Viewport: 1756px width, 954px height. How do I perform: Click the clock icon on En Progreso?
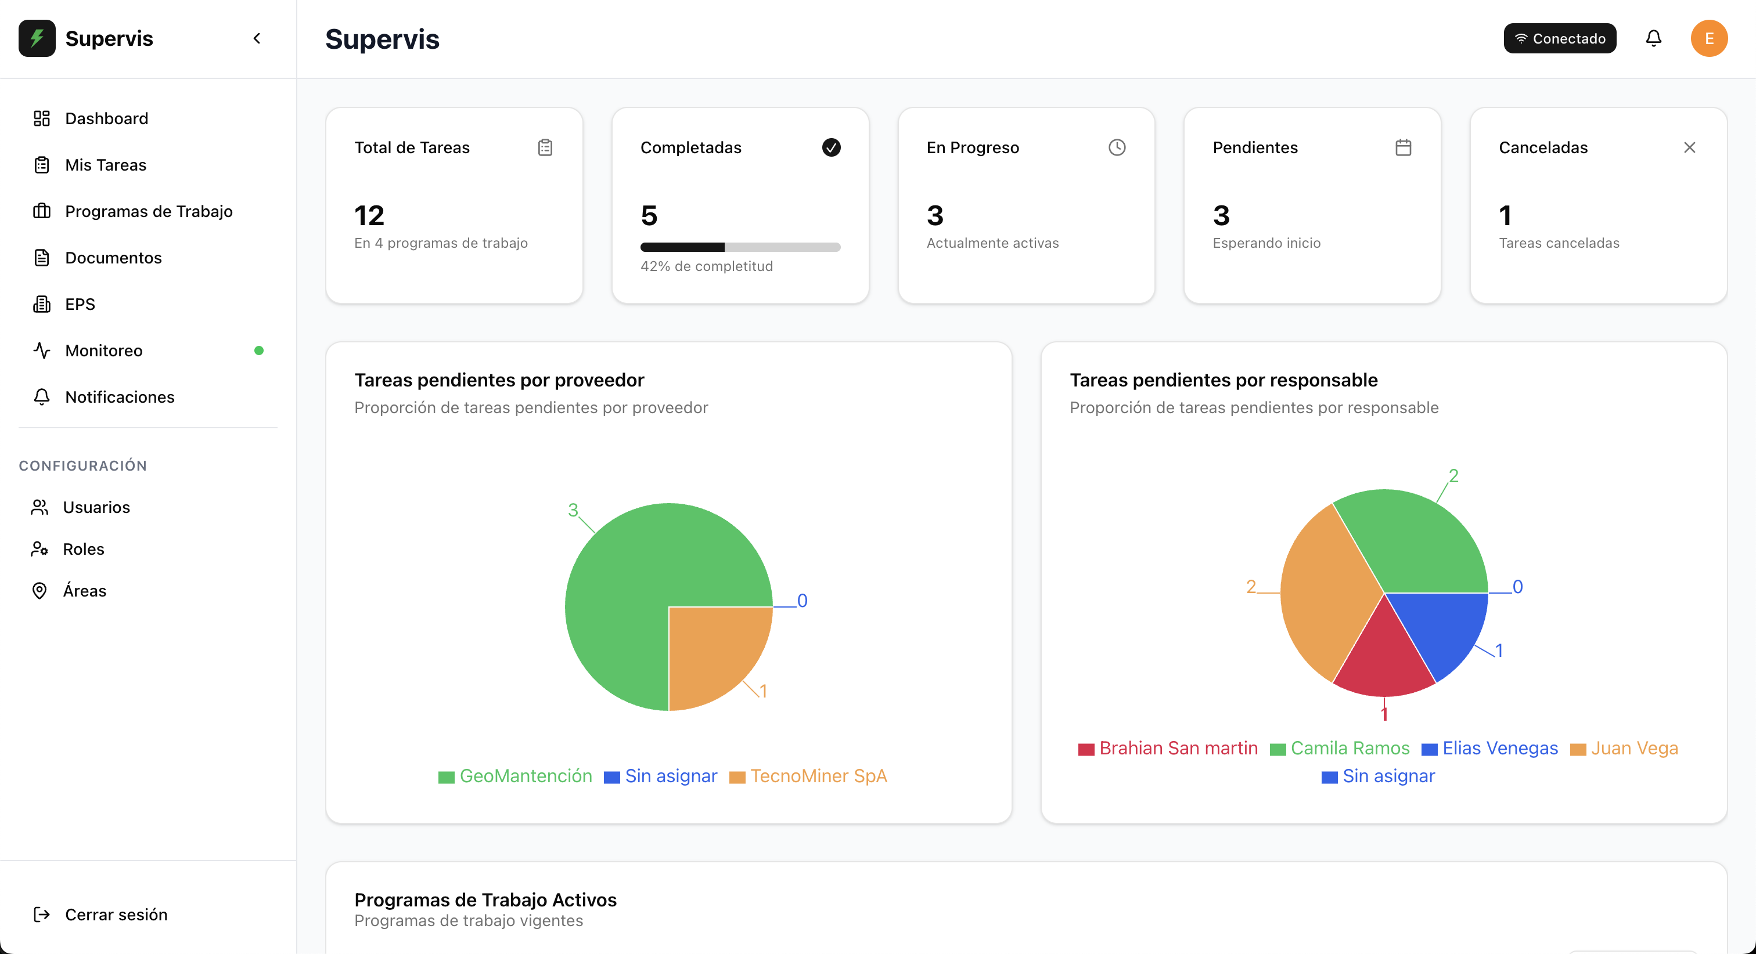pos(1117,147)
